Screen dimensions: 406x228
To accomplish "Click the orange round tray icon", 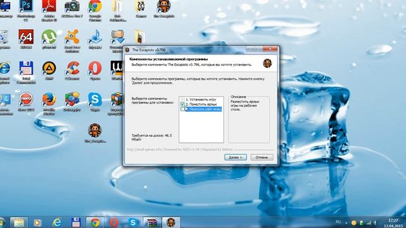I will [354, 222].
